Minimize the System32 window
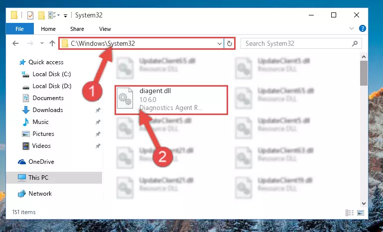Screen dimensions: 383x232 pos(311,15)
